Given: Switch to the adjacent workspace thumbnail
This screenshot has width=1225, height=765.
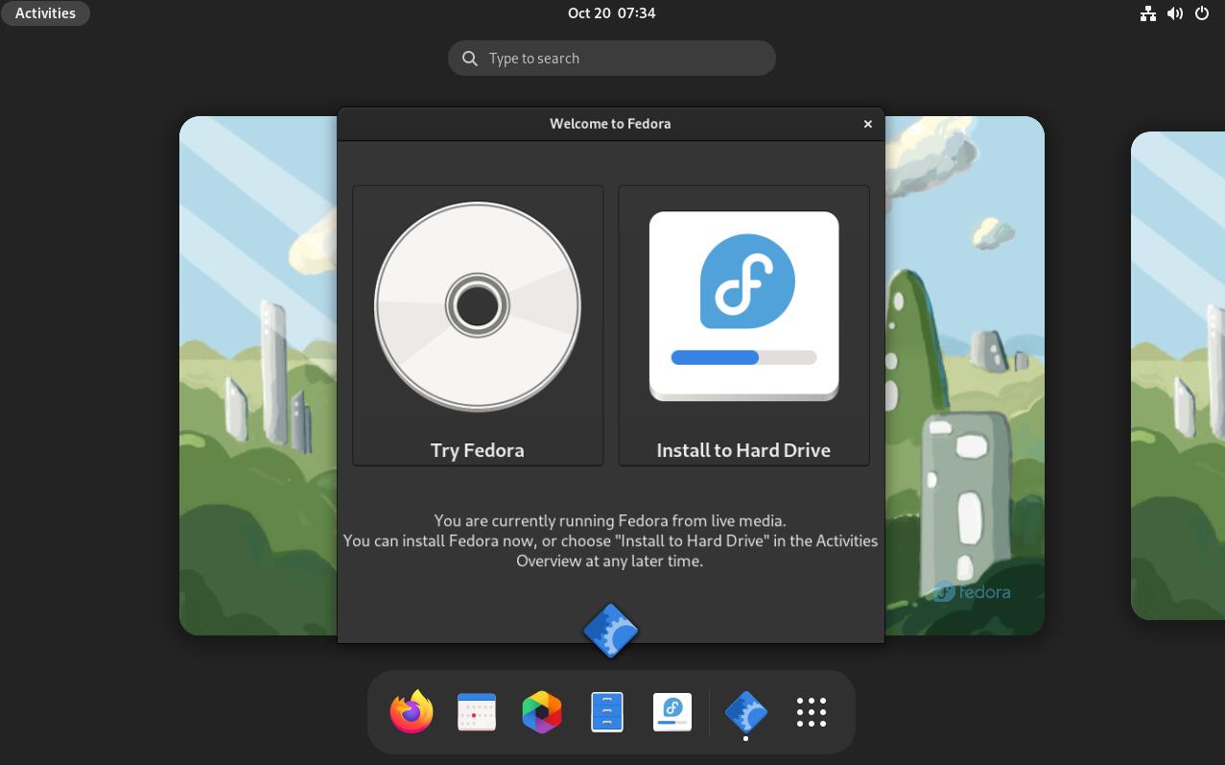Looking at the screenshot, I should coord(1178,375).
